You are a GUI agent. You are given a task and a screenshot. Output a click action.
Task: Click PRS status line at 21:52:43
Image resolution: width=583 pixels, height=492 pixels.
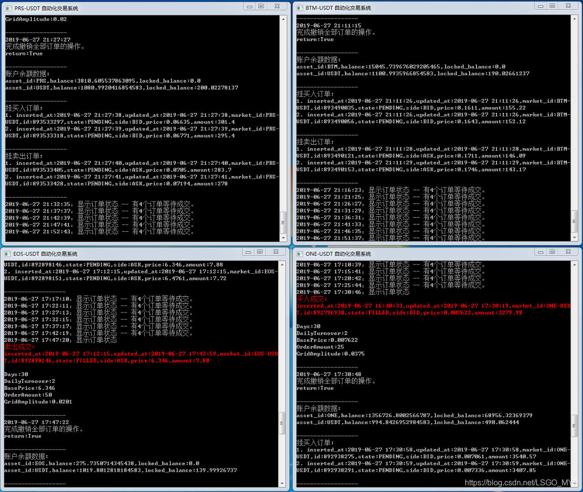click(100, 231)
